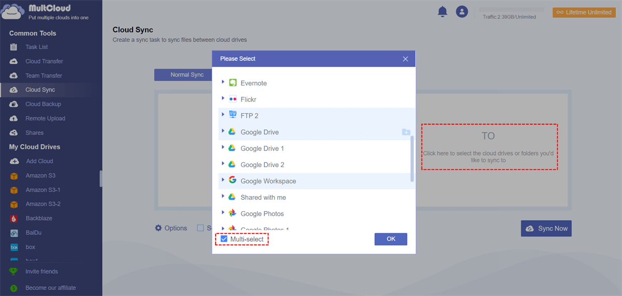The width and height of the screenshot is (622, 296).
Task: Expand the Google Drive 1 tree node
Action: pos(223,147)
